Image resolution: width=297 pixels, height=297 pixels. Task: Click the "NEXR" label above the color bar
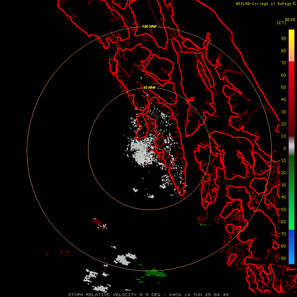click(x=290, y=20)
